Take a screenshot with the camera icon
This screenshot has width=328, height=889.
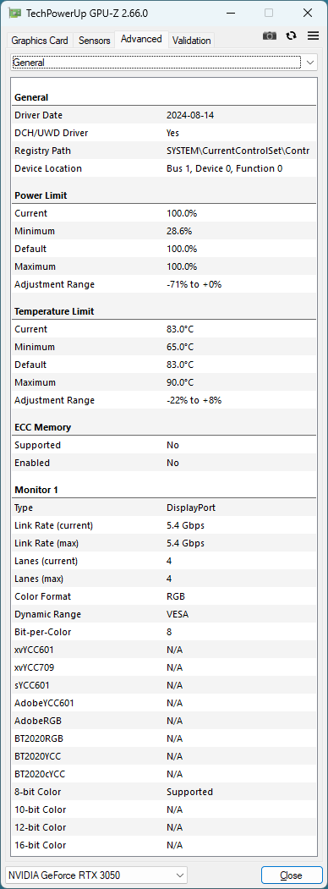coord(270,36)
